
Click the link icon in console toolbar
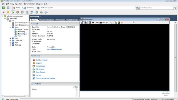pyautogui.click(x=97, y=22)
